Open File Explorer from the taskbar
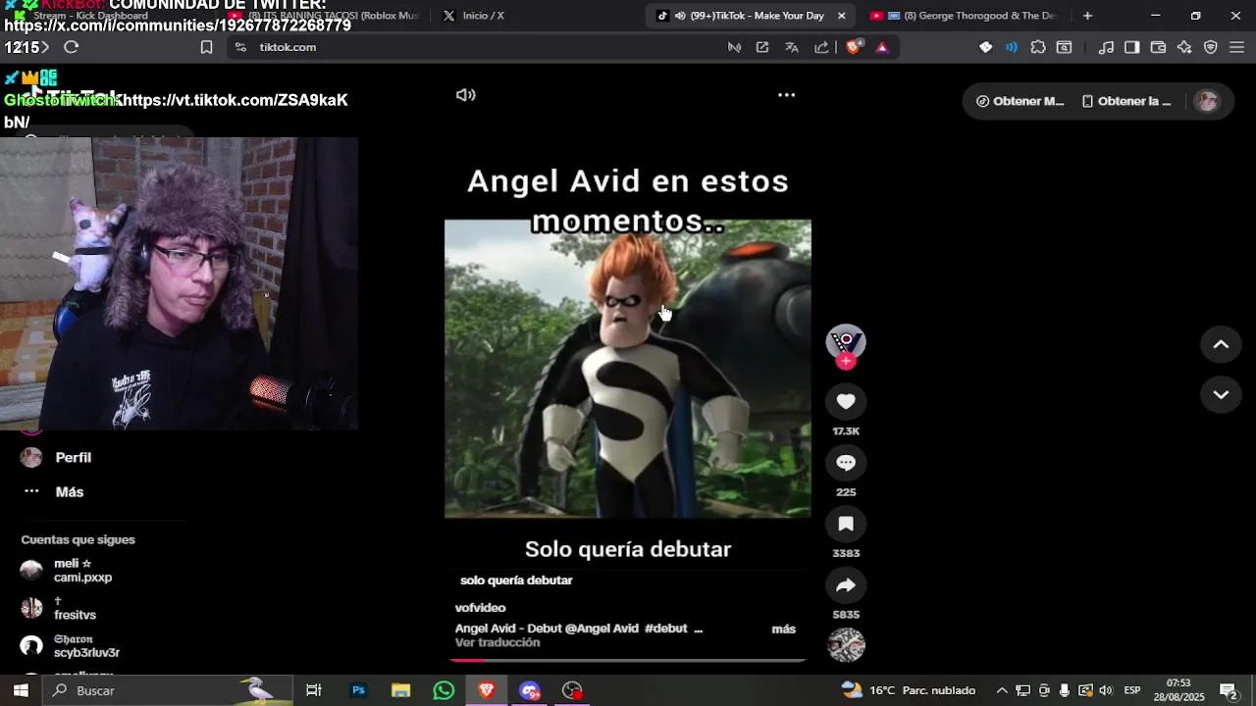1256x706 pixels. pyautogui.click(x=400, y=690)
